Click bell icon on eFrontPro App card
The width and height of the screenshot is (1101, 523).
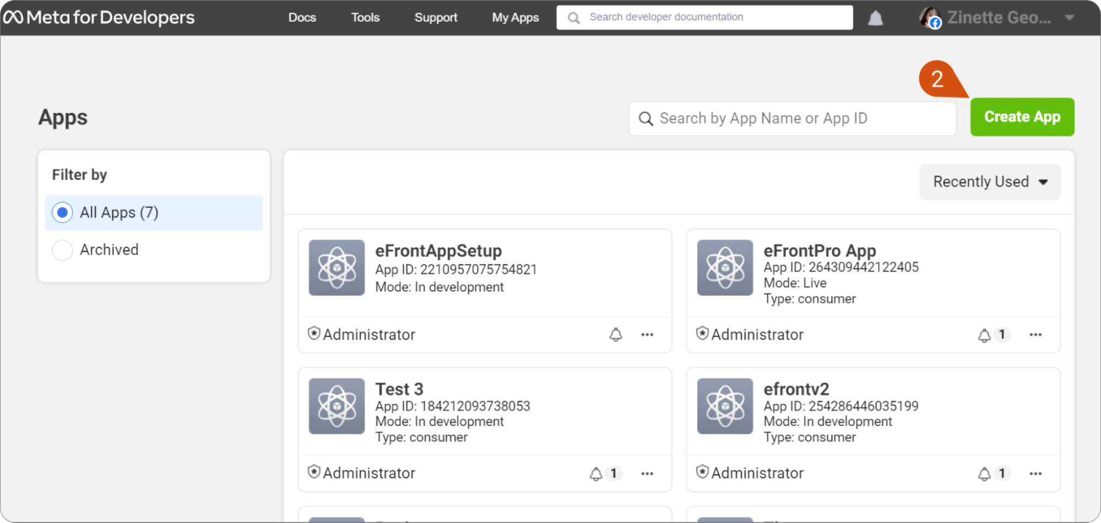click(984, 335)
